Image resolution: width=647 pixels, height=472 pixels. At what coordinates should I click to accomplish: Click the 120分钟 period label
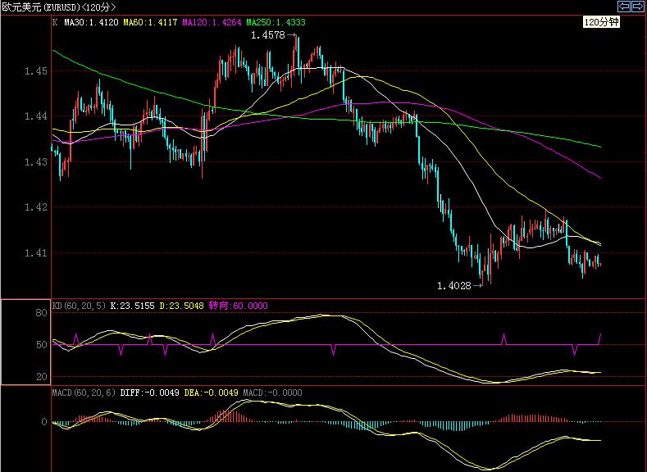[601, 22]
